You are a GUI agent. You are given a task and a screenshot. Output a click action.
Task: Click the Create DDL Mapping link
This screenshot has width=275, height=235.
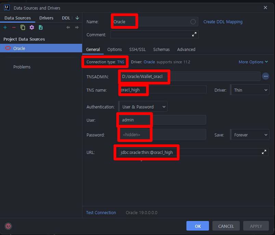pos(223,22)
